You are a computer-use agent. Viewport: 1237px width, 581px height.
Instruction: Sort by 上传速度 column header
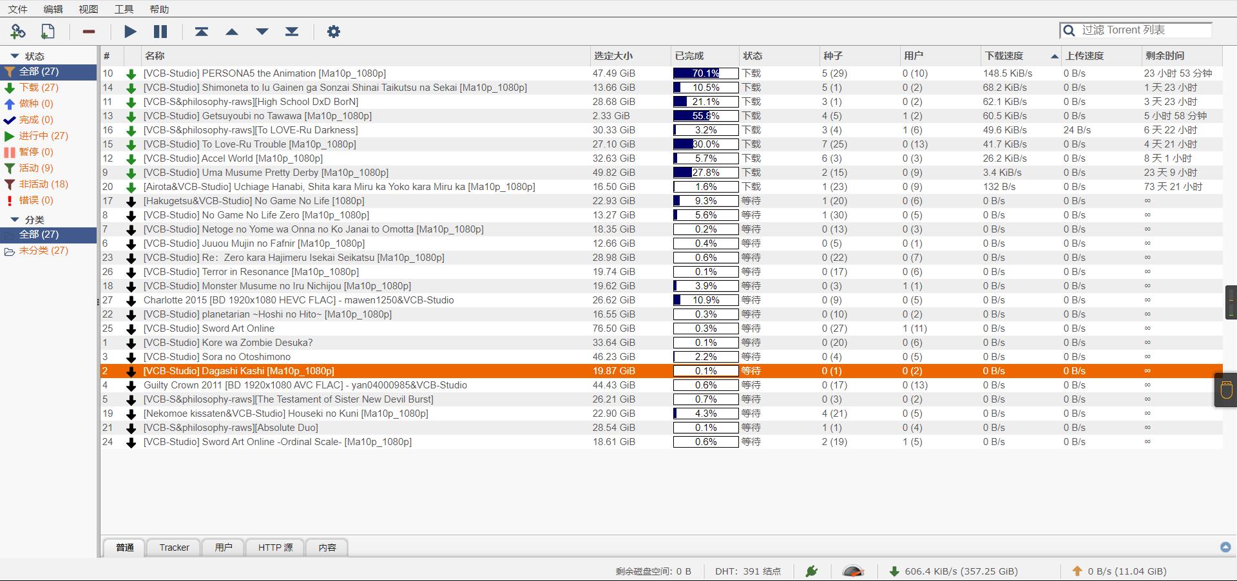(1101, 56)
